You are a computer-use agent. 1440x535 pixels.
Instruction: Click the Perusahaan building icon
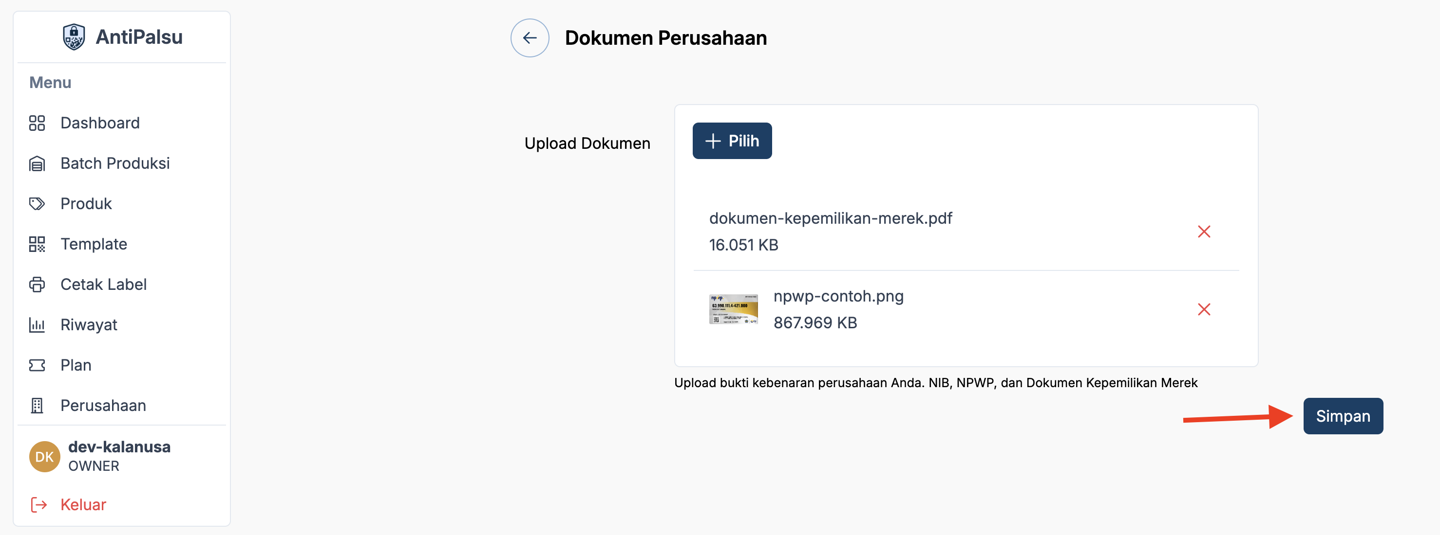point(37,406)
